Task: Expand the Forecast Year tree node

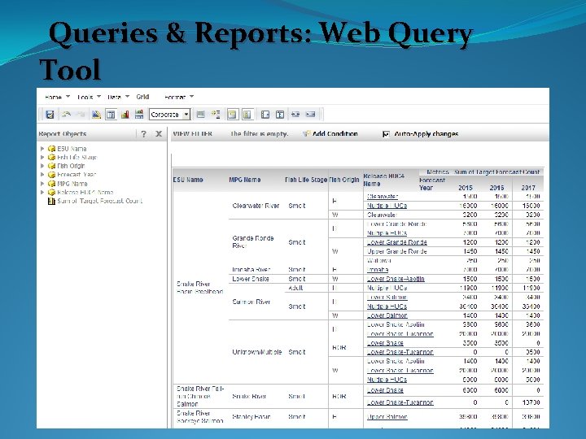Action: (x=42, y=174)
